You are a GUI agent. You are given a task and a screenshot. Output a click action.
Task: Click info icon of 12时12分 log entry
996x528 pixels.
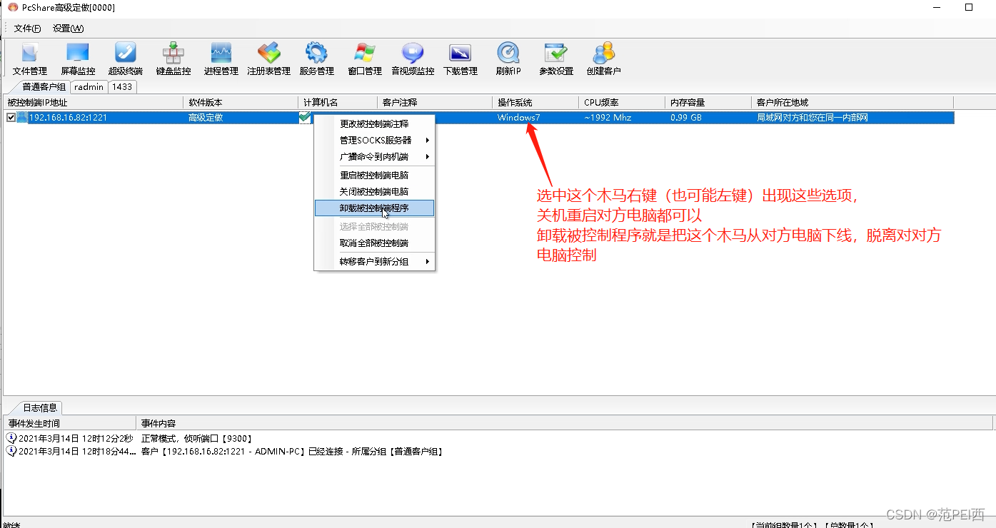[11, 438]
